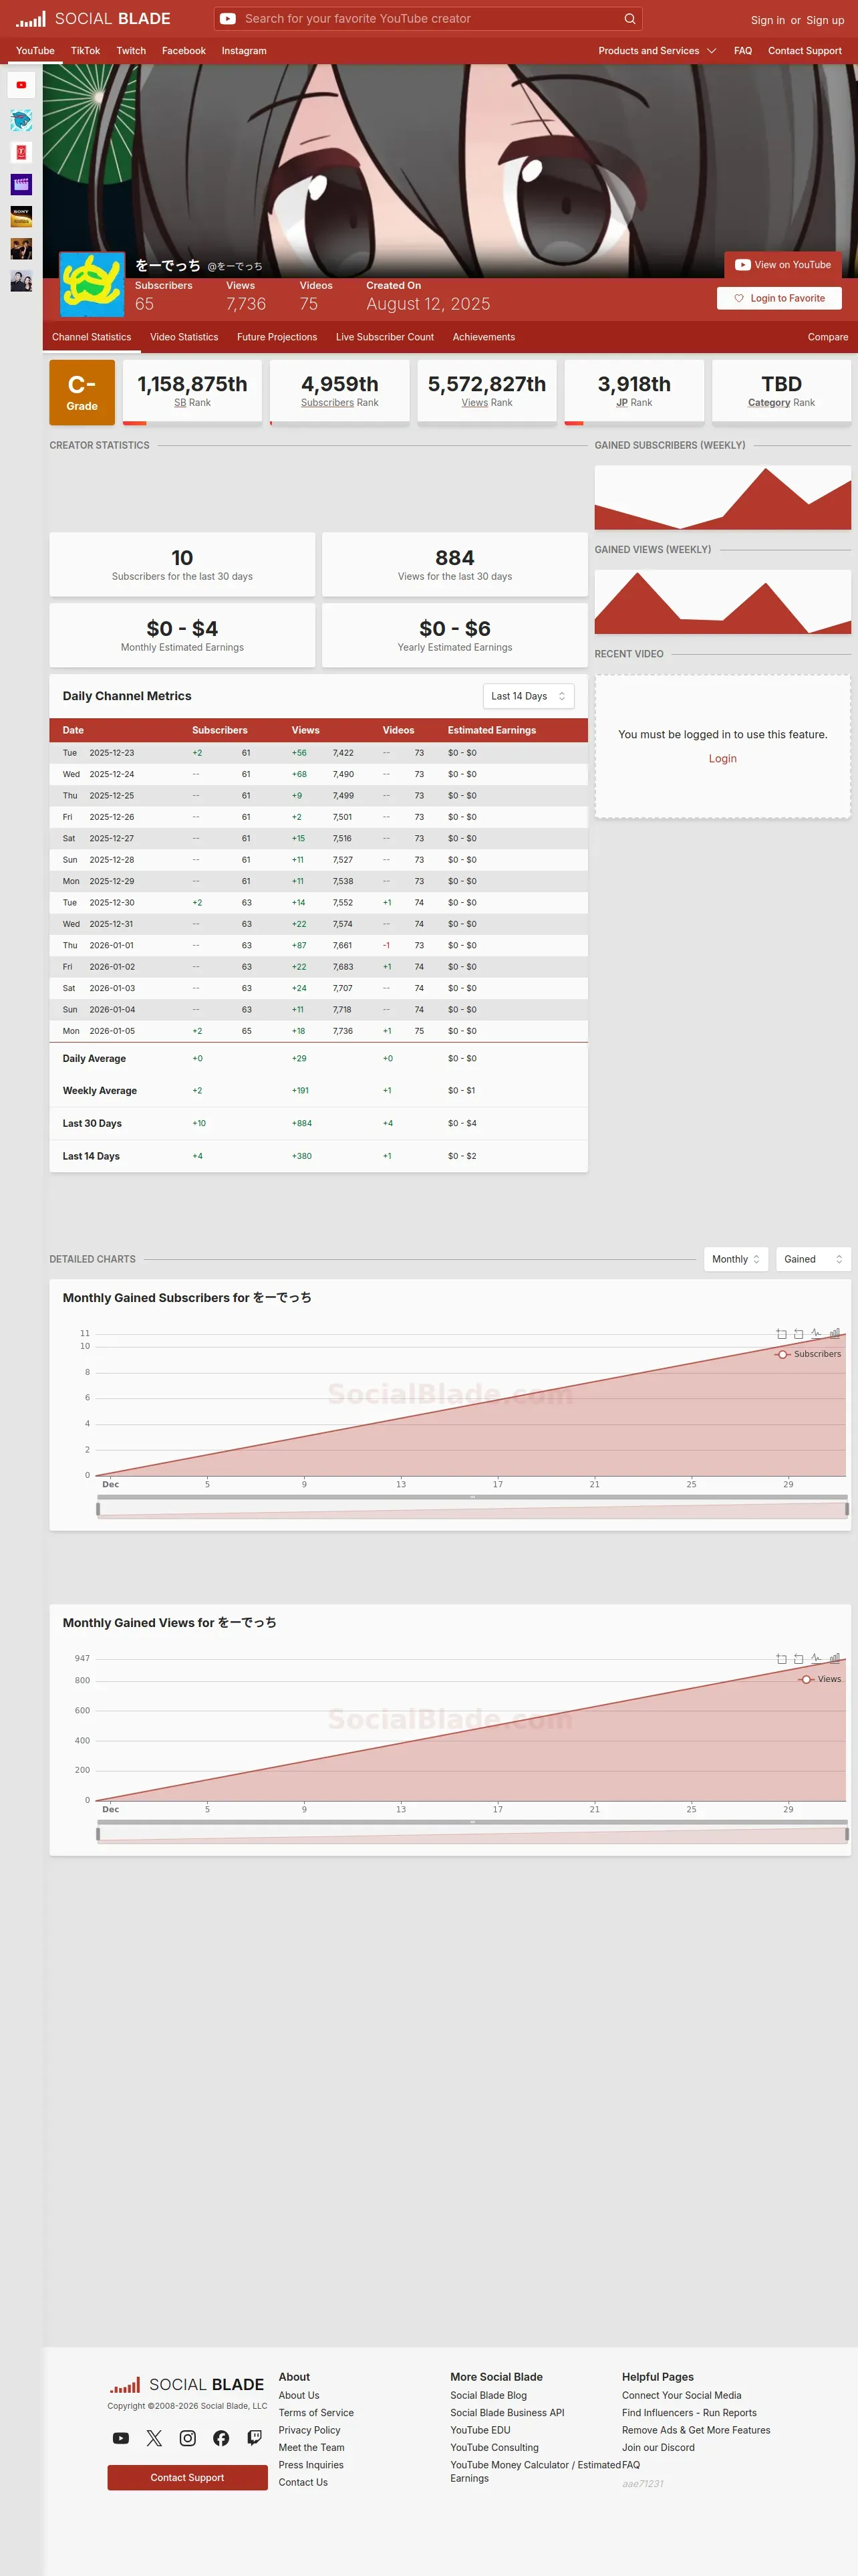Click the YouTube icon in the sidebar
858x2576 pixels.
coord(21,85)
